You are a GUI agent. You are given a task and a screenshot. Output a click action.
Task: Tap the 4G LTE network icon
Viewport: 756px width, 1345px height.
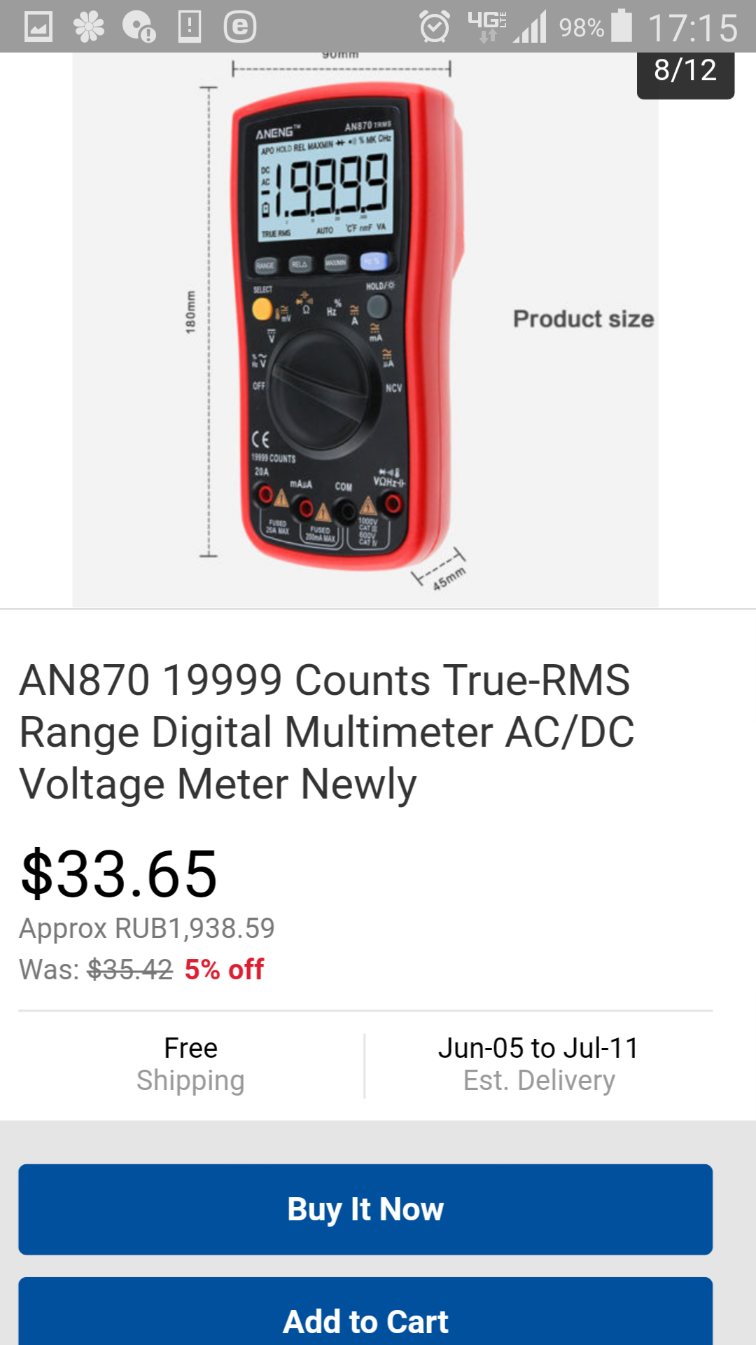[486, 27]
